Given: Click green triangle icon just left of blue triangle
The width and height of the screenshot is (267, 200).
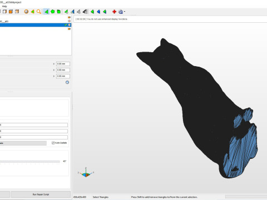Looking at the screenshot, I should (x=92, y=12).
